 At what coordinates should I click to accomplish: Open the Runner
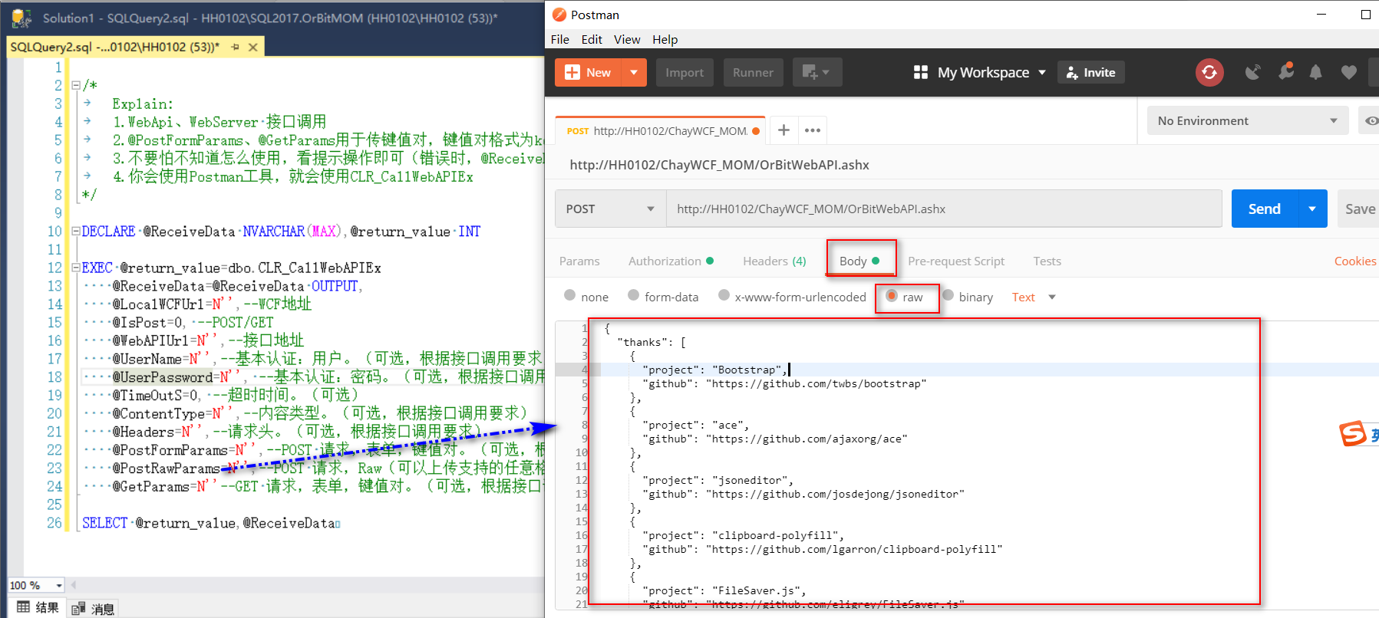pos(753,72)
